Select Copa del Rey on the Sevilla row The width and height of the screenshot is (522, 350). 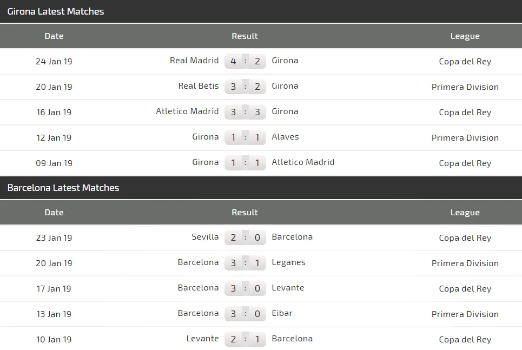coord(465,237)
